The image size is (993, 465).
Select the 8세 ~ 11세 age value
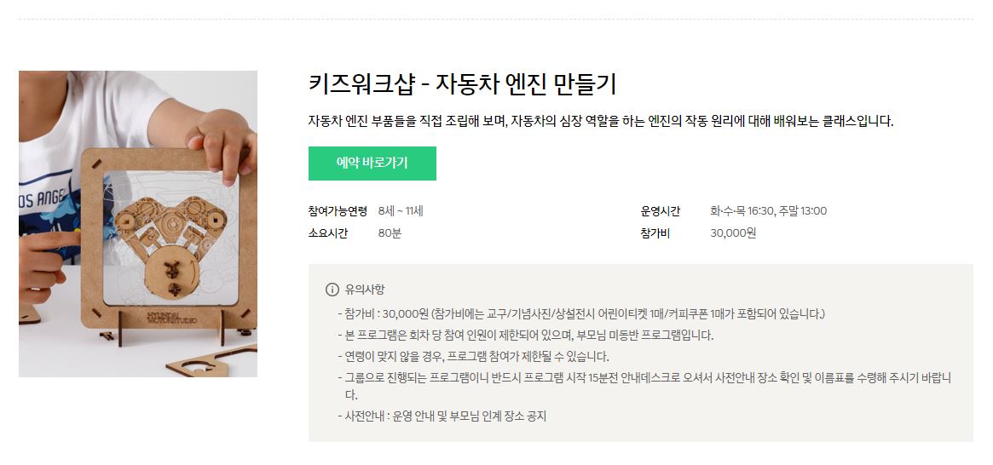(x=401, y=211)
